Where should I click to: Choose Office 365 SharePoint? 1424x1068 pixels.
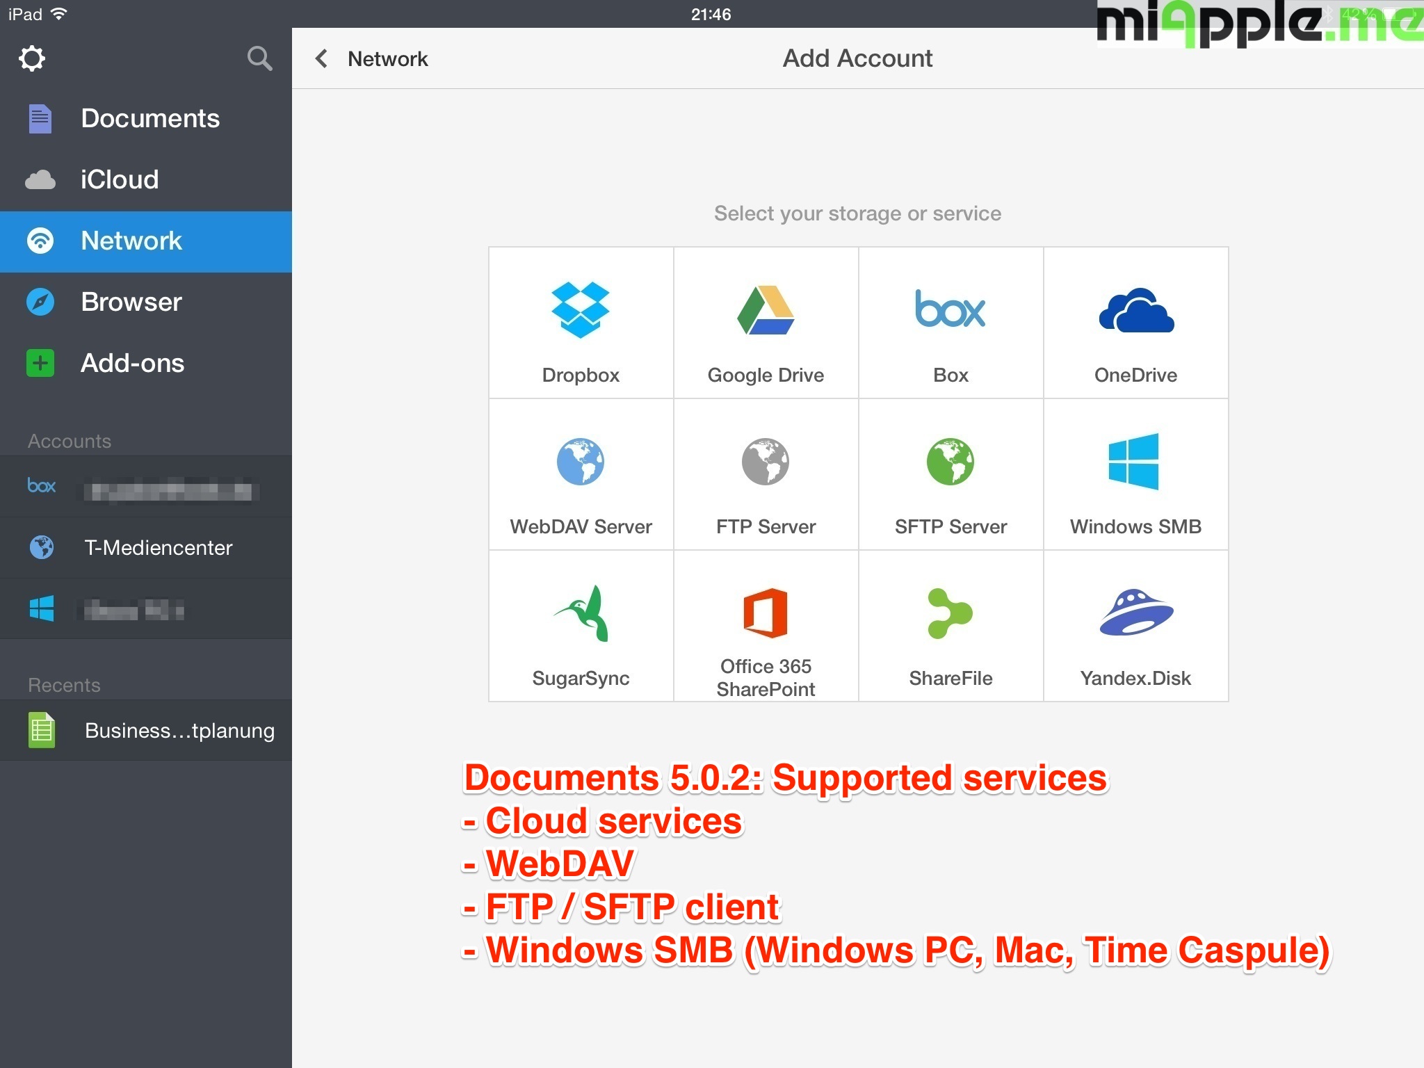(766, 626)
